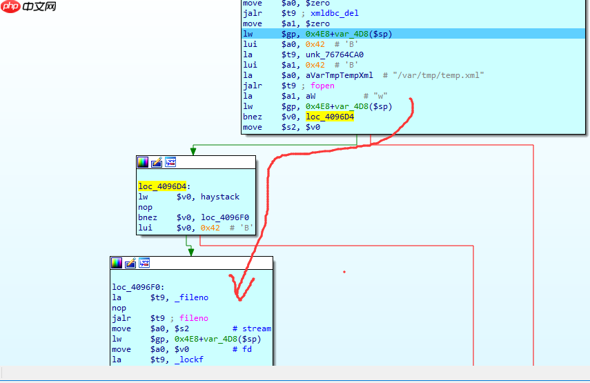This screenshot has height=383, width=590.
Task: Select the aVarTmpTempXml operand
Action: click(x=339, y=75)
